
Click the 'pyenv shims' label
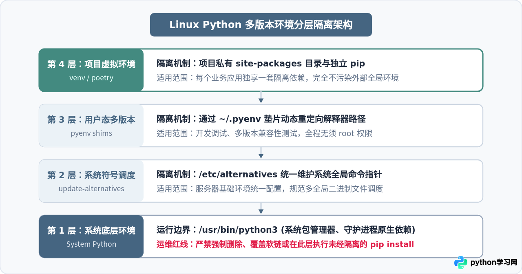tap(91, 133)
